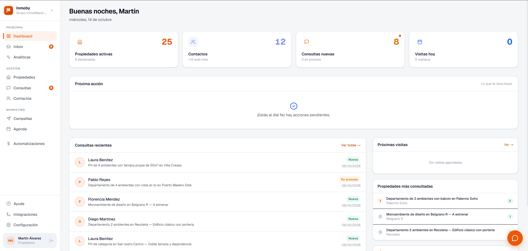This screenshot has width=528, height=251.
Task: Click the Automatizaciones dollar icon
Action: (x=9, y=144)
